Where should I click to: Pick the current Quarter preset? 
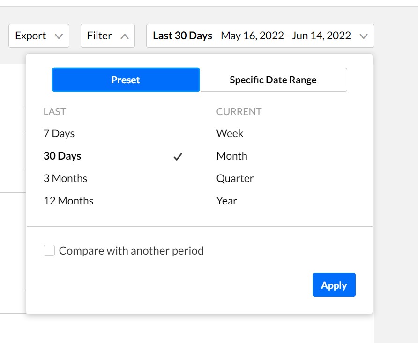(235, 178)
